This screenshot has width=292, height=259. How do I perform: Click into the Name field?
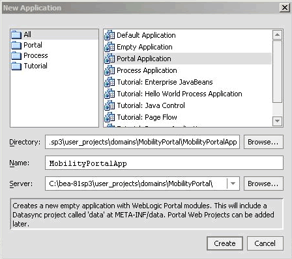(x=164, y=163)
